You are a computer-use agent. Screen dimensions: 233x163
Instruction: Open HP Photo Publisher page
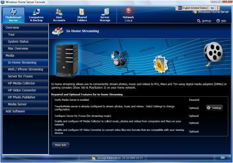[x=25, y=97]
